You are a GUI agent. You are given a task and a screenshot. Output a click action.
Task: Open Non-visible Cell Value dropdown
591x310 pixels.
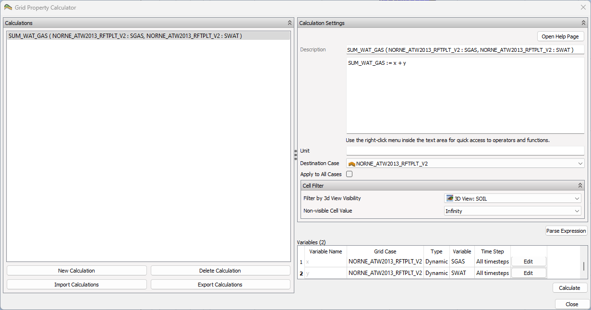point(513,211)
